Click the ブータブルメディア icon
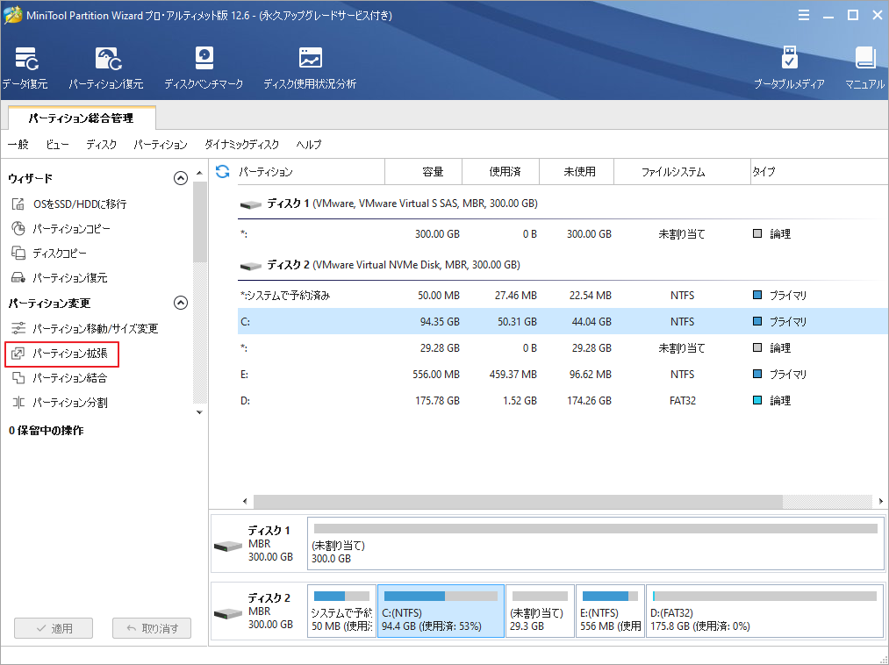This screenshot has width=889, height=665. click(x=789, y=68)
